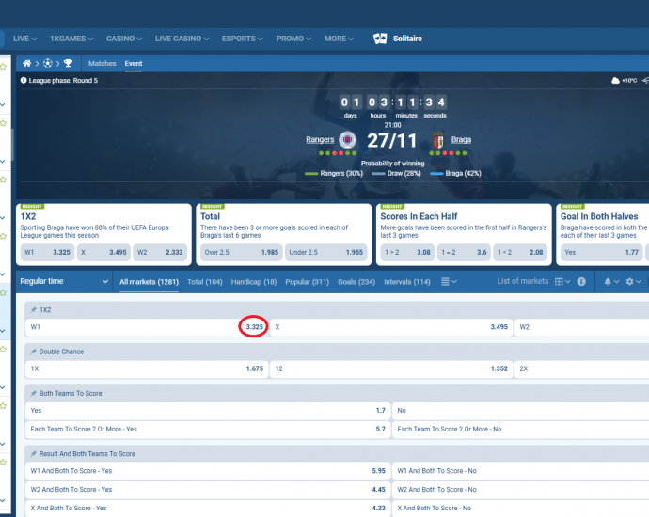Open the gear settings dropdown in markets bar
Viewport: 649px width, 517px height.
(x=632, y=281)
